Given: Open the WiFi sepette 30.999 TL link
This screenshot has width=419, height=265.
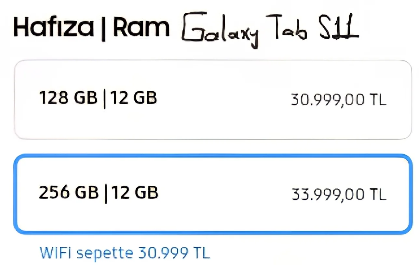Looking at the screenshot, I should (125, 252).
